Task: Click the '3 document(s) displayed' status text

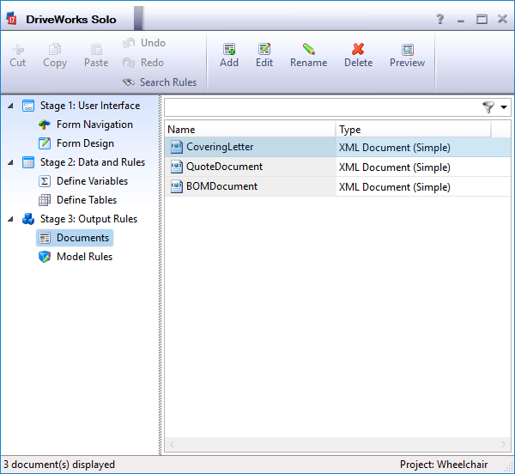Action: (x=59, y=465)
